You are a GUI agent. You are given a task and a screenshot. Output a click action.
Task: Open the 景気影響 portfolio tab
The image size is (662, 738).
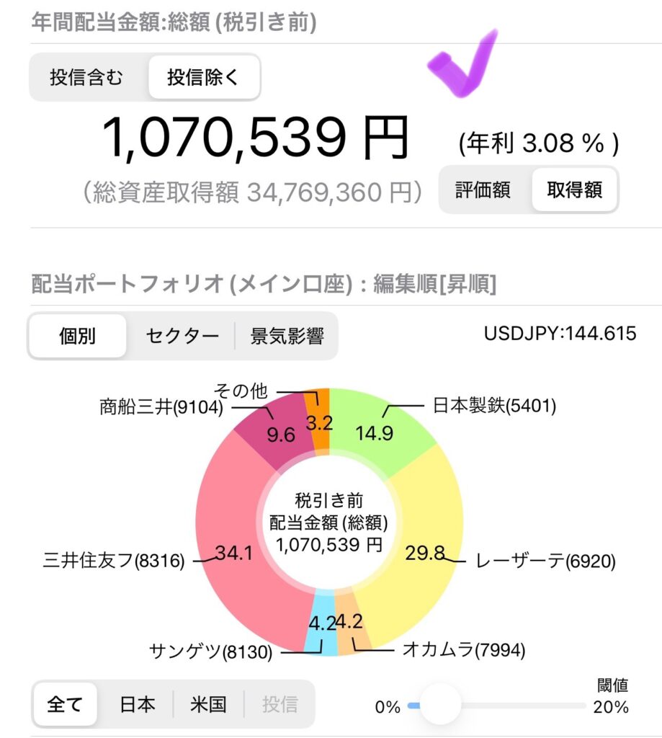287,336
